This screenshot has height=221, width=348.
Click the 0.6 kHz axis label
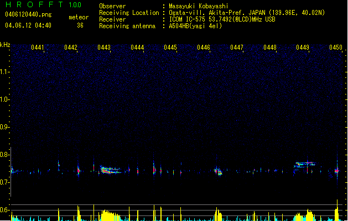(5, 210)
